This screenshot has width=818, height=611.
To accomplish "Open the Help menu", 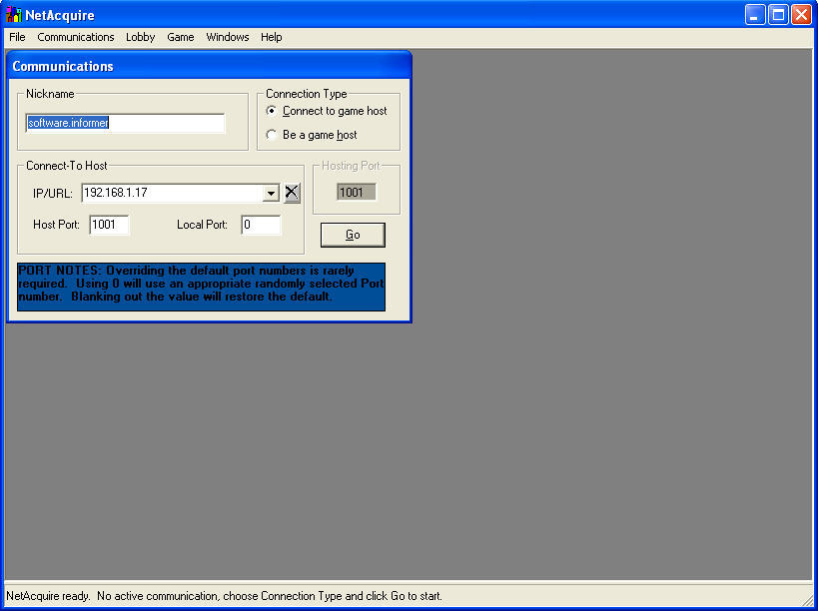I will pyautogui.click(x=272, y=37).
